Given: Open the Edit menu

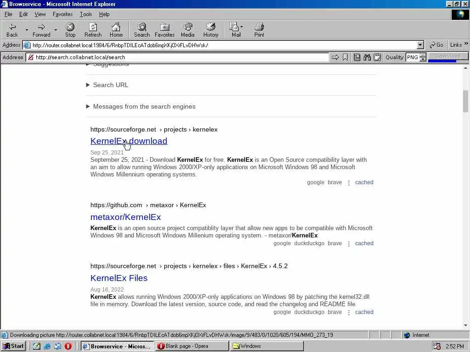Looking at the screenshot, I should coord(23,14).
